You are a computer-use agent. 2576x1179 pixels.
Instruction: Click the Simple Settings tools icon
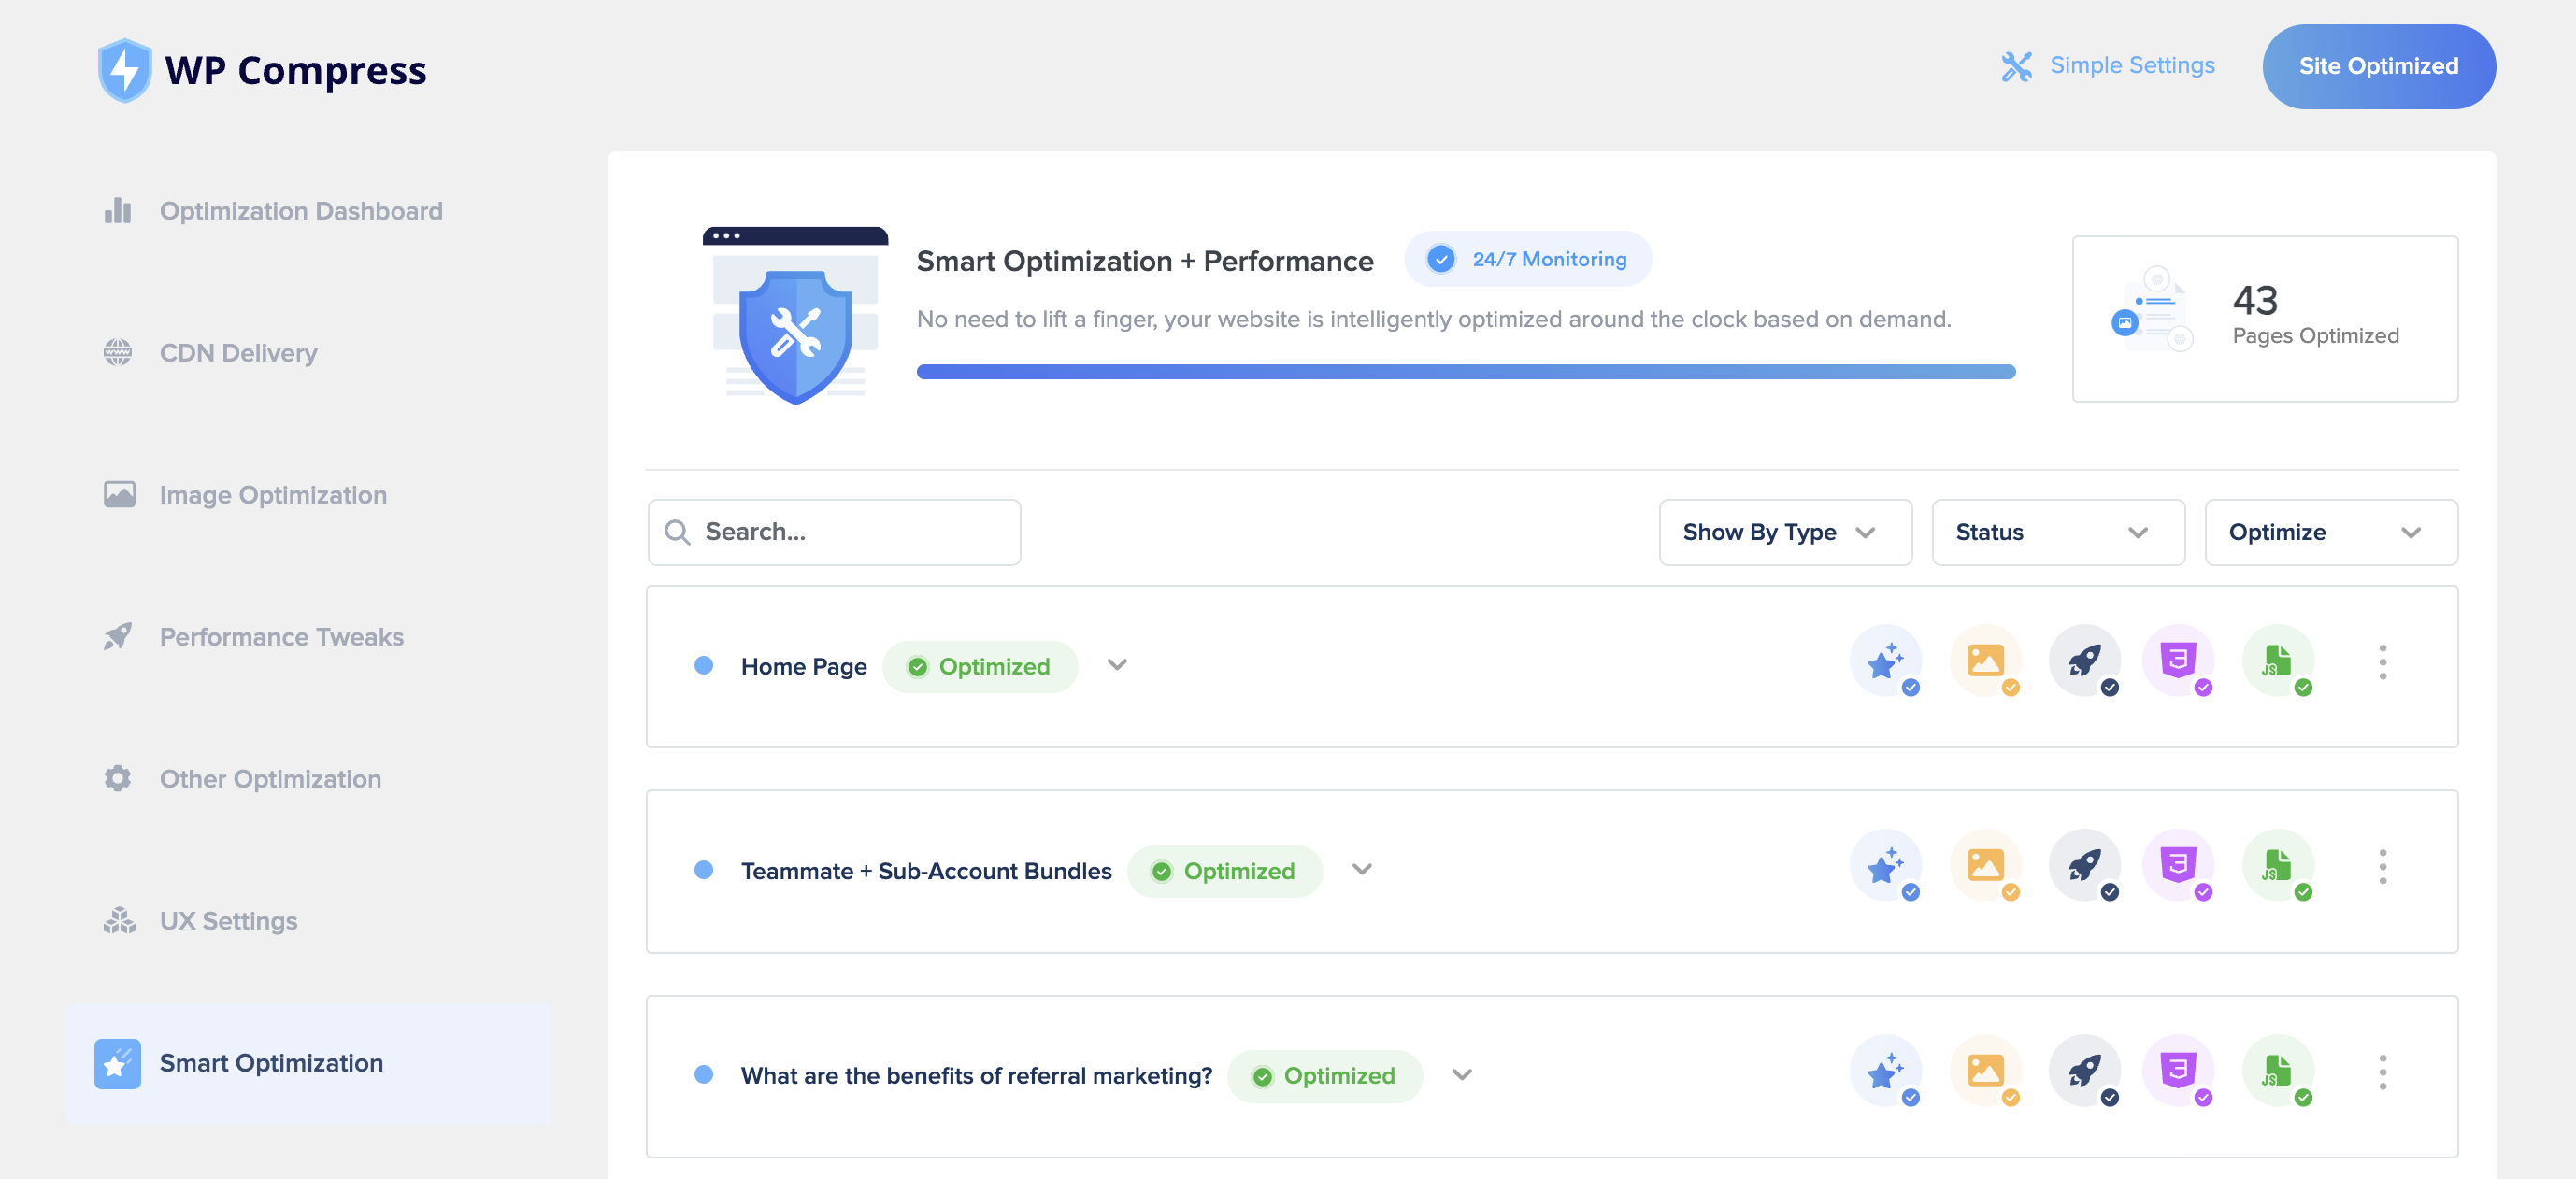pos(2016,66)
